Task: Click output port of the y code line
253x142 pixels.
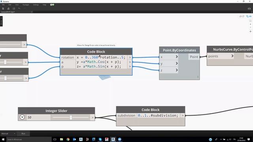Action: point(130,62)
